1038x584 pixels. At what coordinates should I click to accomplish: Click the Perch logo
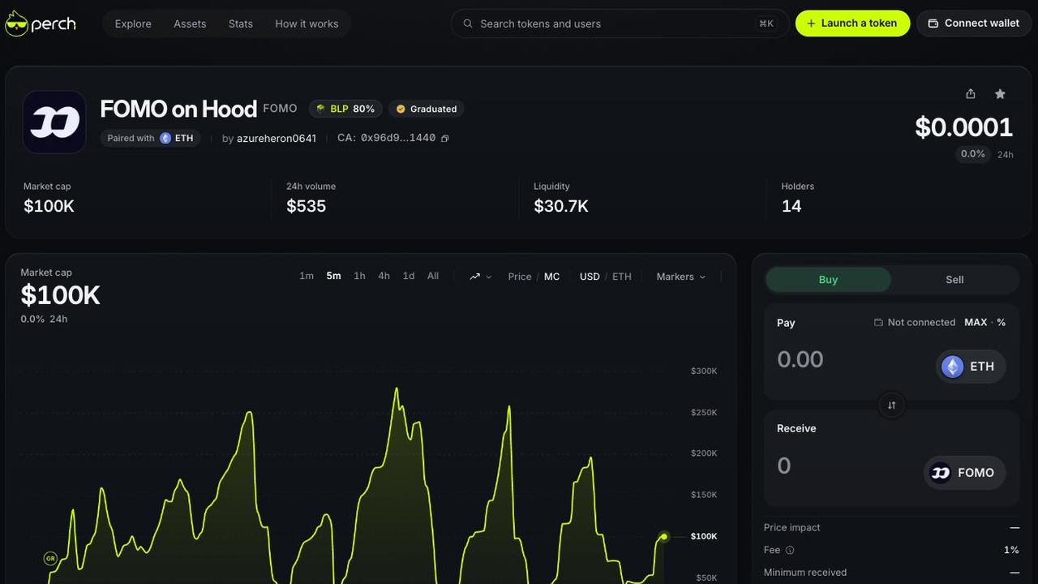coord(41,24)
